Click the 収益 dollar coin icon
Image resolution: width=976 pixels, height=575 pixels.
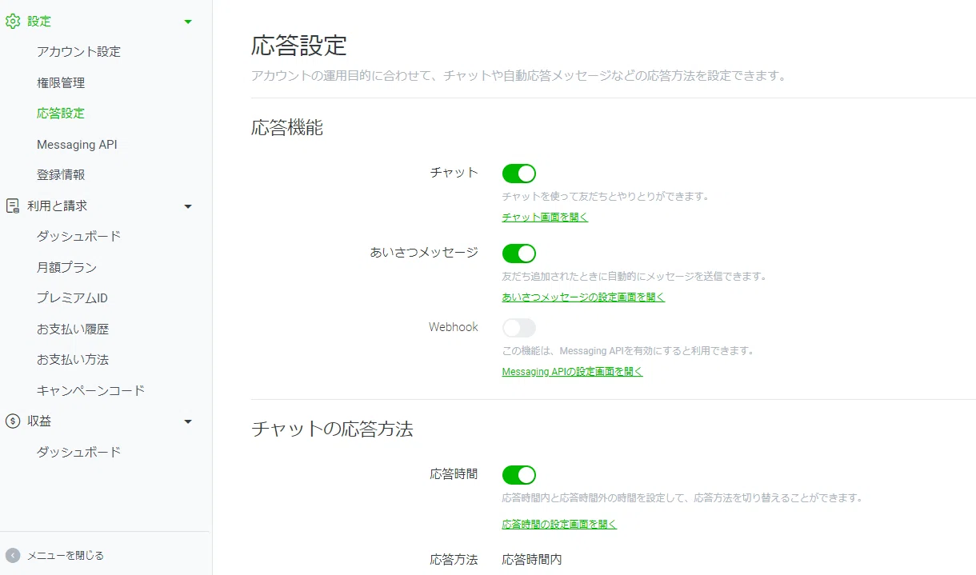click(x=13, y=421)
